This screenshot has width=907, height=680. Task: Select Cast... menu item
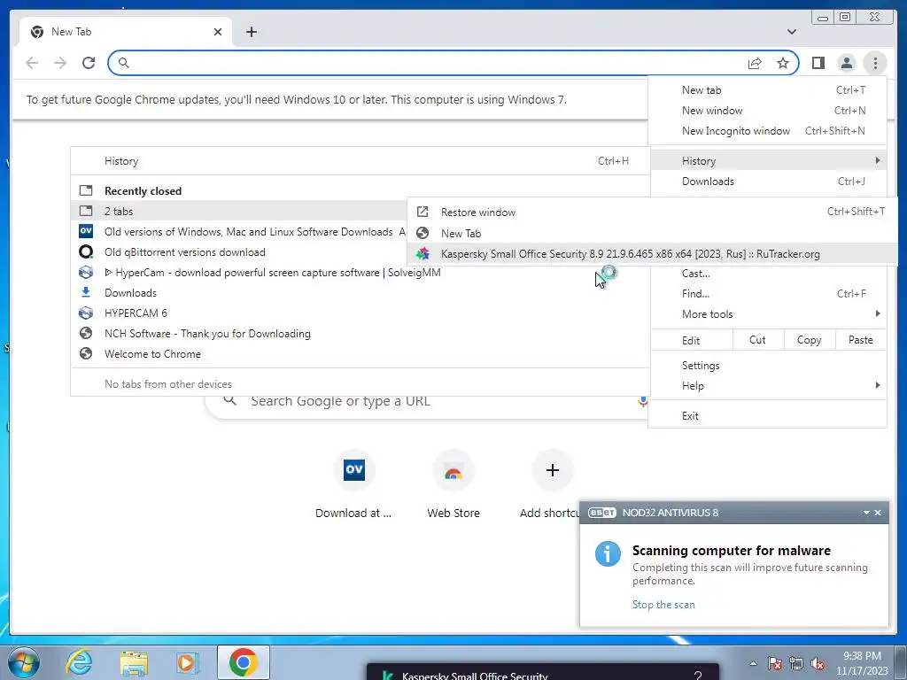coord(768,274)
